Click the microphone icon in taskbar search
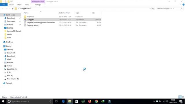The image size is (185, 104). [x=50, y=101]
